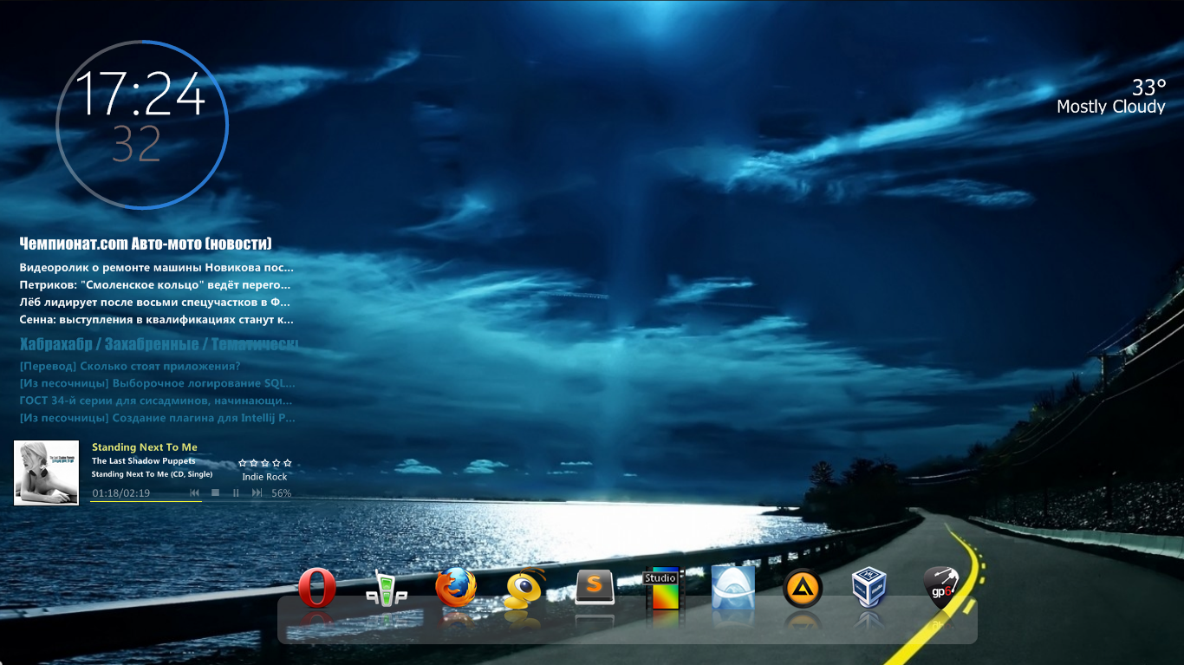Rate the song five stars
Screen dimensions: 1184x665
pyautogui.click(x=288, y=463)
